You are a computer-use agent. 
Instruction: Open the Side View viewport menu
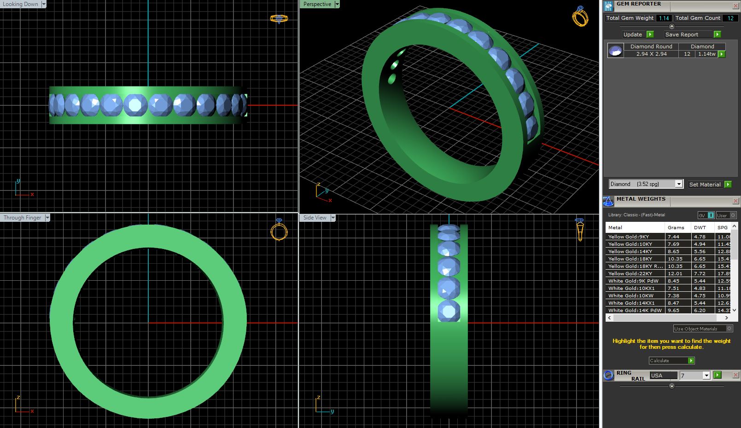(333, 218)
